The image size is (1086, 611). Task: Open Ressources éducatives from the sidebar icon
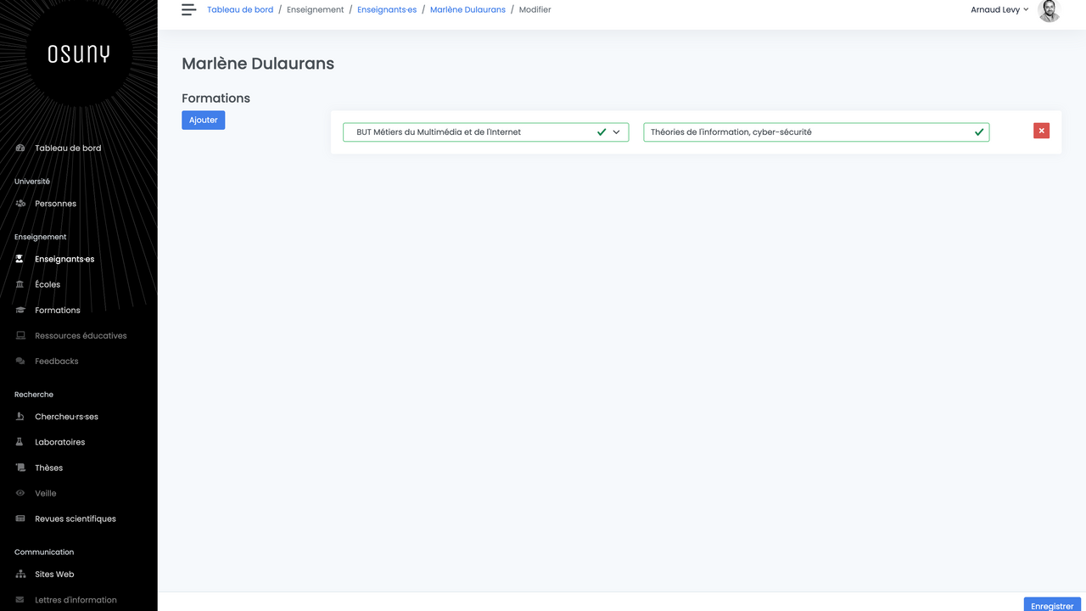(20, 335)
